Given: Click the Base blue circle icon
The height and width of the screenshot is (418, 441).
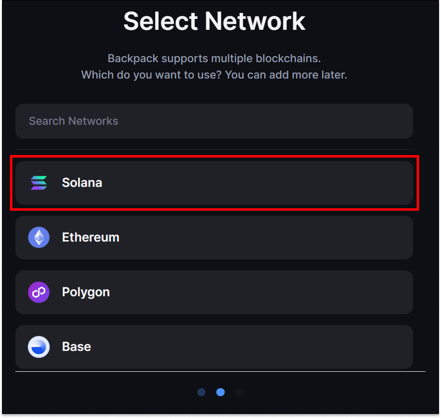Looking at the screenshot, I should tap(39, 346).
